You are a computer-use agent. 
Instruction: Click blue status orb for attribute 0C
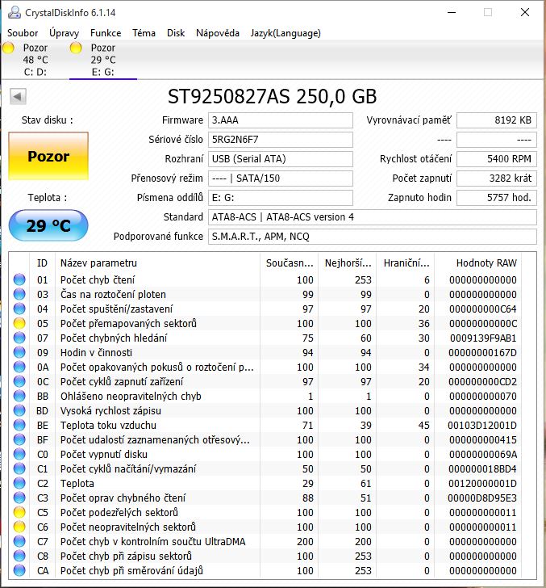point(19,381)
